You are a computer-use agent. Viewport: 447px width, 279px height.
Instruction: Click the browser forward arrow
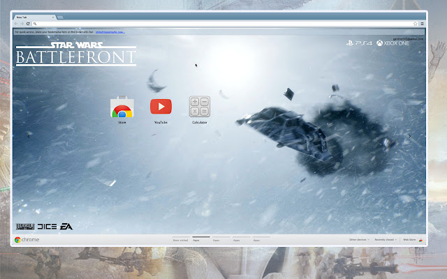22,24
